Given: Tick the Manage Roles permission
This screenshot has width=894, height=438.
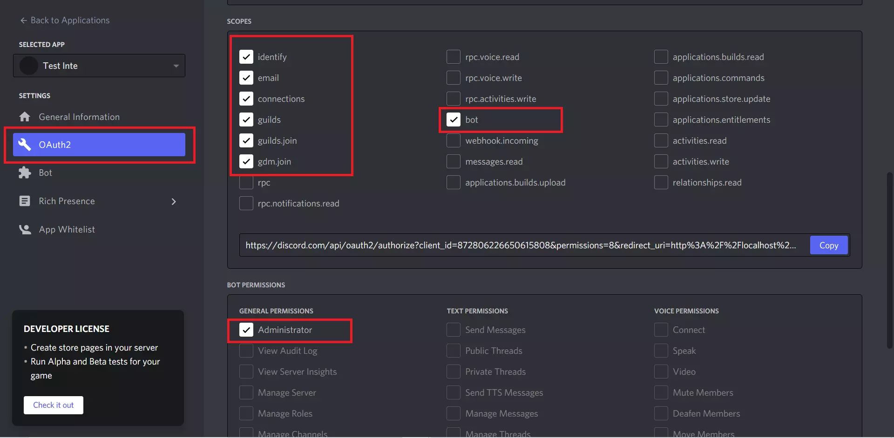Looking at the screenshot, I should [246, 413].
